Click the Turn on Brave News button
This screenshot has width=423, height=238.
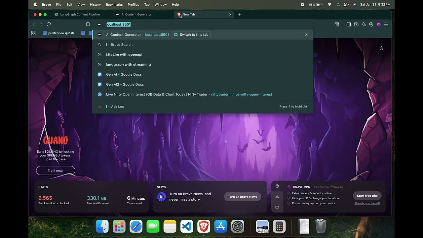(x=243, y=197)
